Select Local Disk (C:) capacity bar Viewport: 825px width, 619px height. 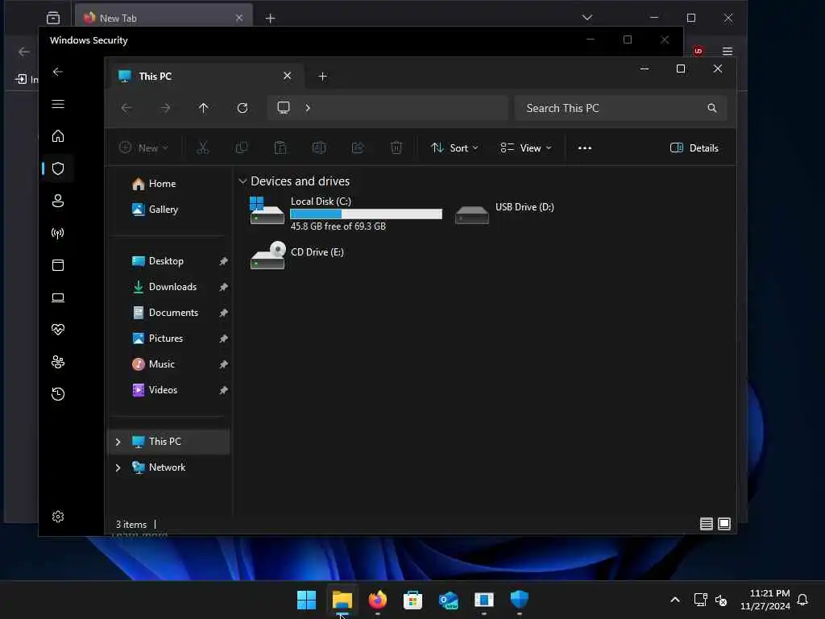click(367, 214)
